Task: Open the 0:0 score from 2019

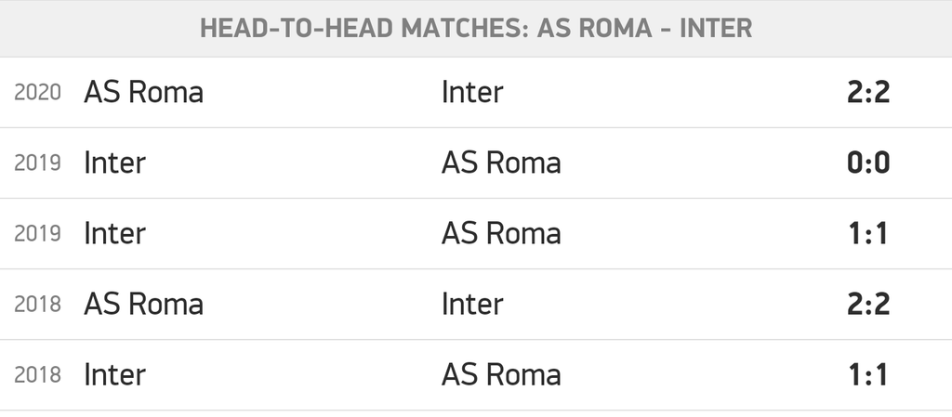Action: pyautogui.click(x=869, y=163)
